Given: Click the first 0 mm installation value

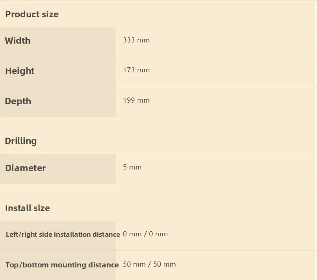Looking at the screenshot, I should point(132,234).
